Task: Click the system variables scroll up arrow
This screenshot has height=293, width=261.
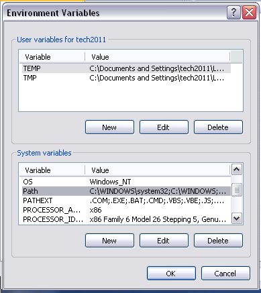Action: coord(237,170)
